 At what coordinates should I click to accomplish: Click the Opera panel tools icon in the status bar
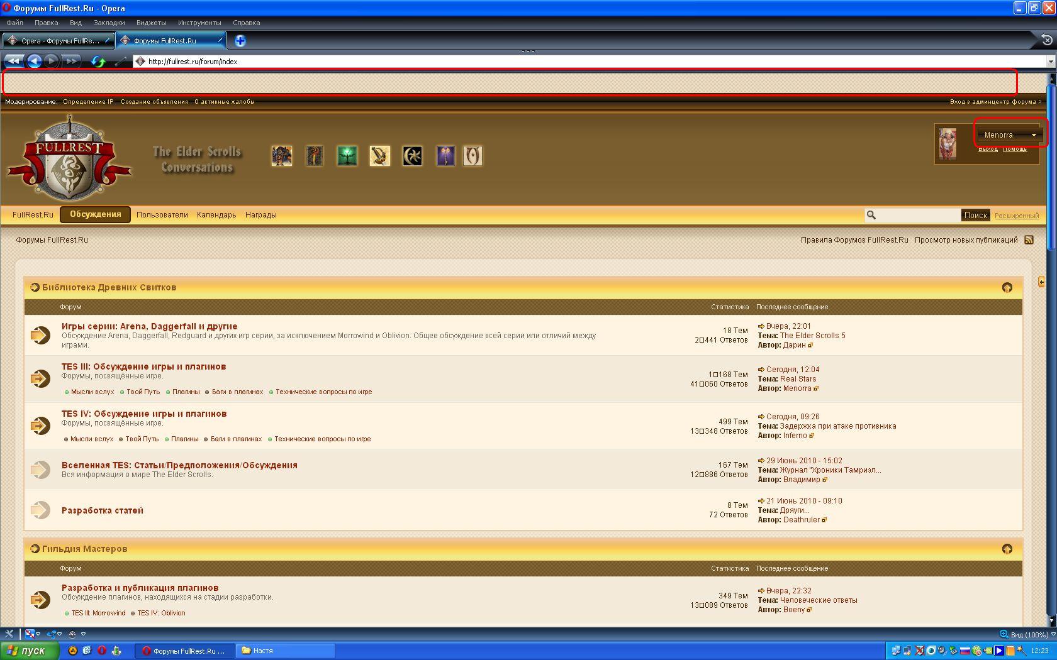(9, 634)
